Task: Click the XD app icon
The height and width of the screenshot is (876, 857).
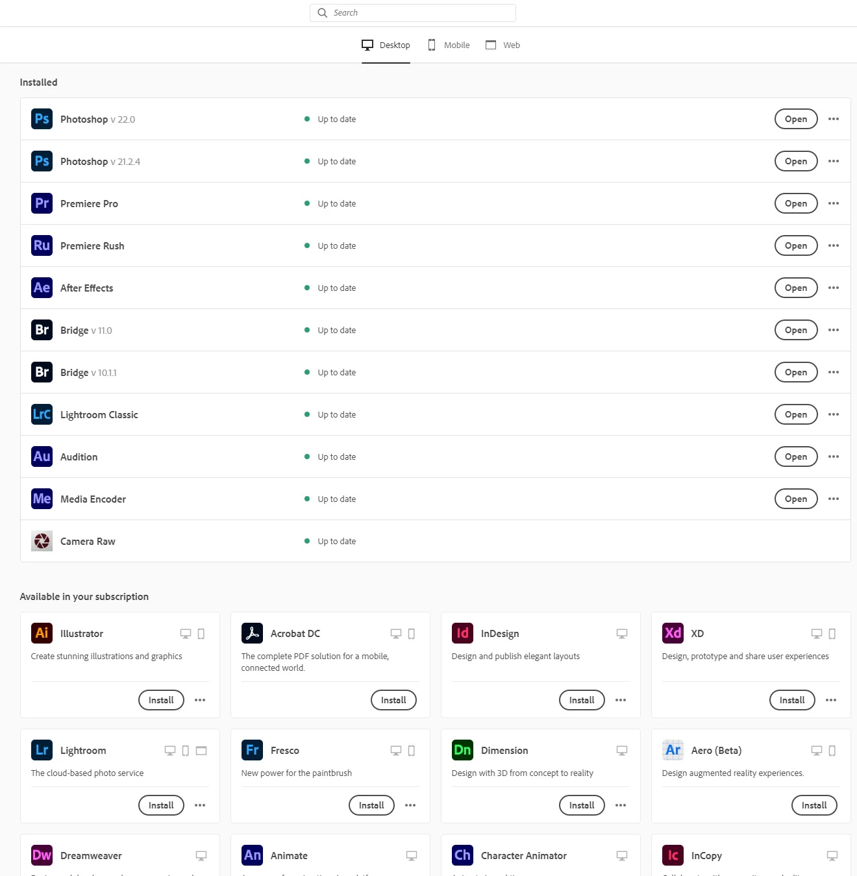Action: [x=673, y=633]
